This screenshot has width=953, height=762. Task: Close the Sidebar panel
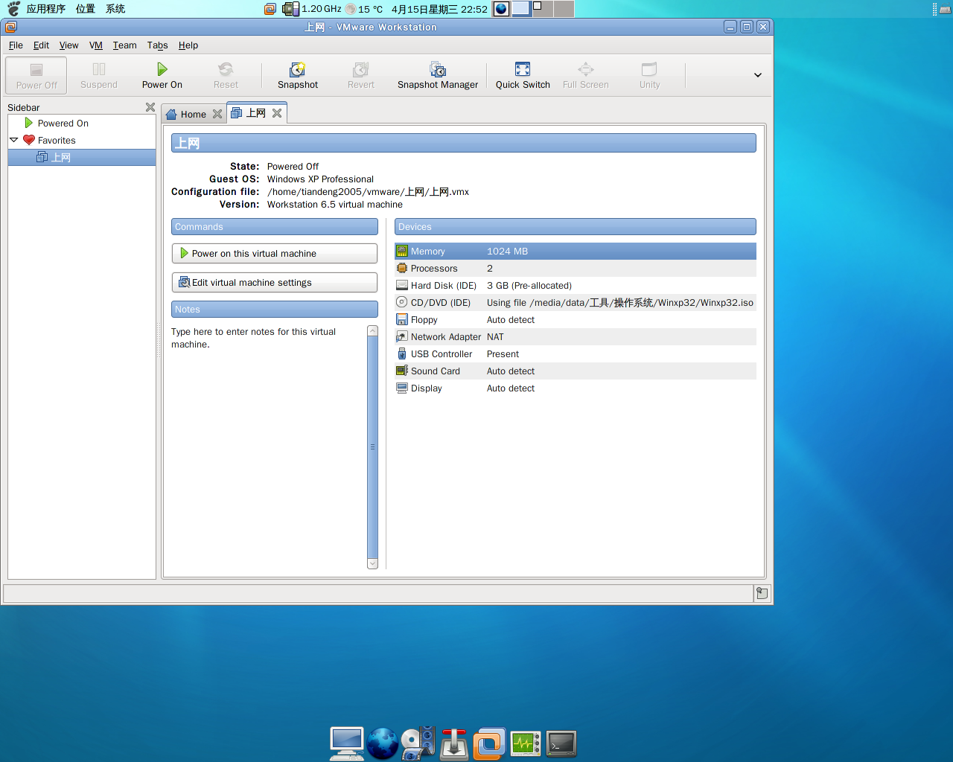(150, 107)
